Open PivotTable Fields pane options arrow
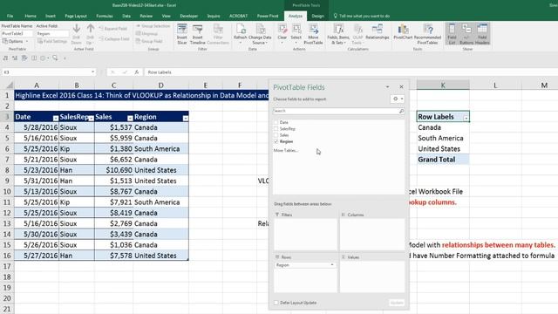 [x=387, y=87]
